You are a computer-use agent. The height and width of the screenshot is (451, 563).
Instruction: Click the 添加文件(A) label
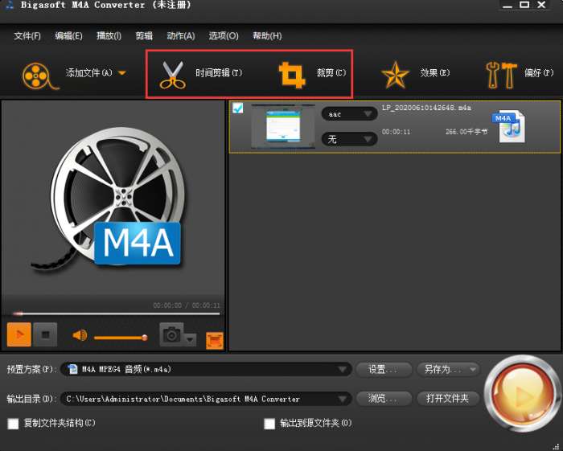pos(89,73)
